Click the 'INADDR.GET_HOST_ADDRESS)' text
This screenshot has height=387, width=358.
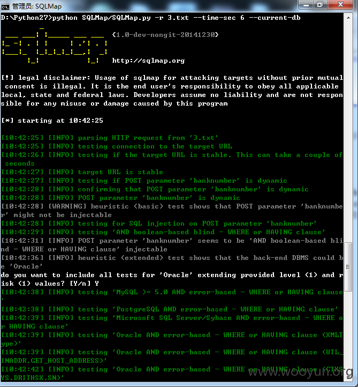54,361
